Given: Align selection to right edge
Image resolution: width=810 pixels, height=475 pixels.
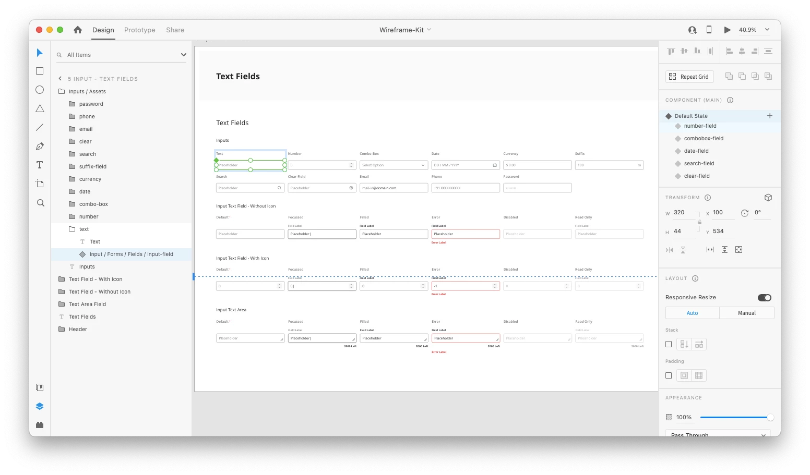Looking at the screenshot, I should [755, 51].
